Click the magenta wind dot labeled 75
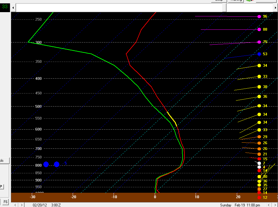The height and width of the screenshot is (207, 278). (x=259, y=42)
